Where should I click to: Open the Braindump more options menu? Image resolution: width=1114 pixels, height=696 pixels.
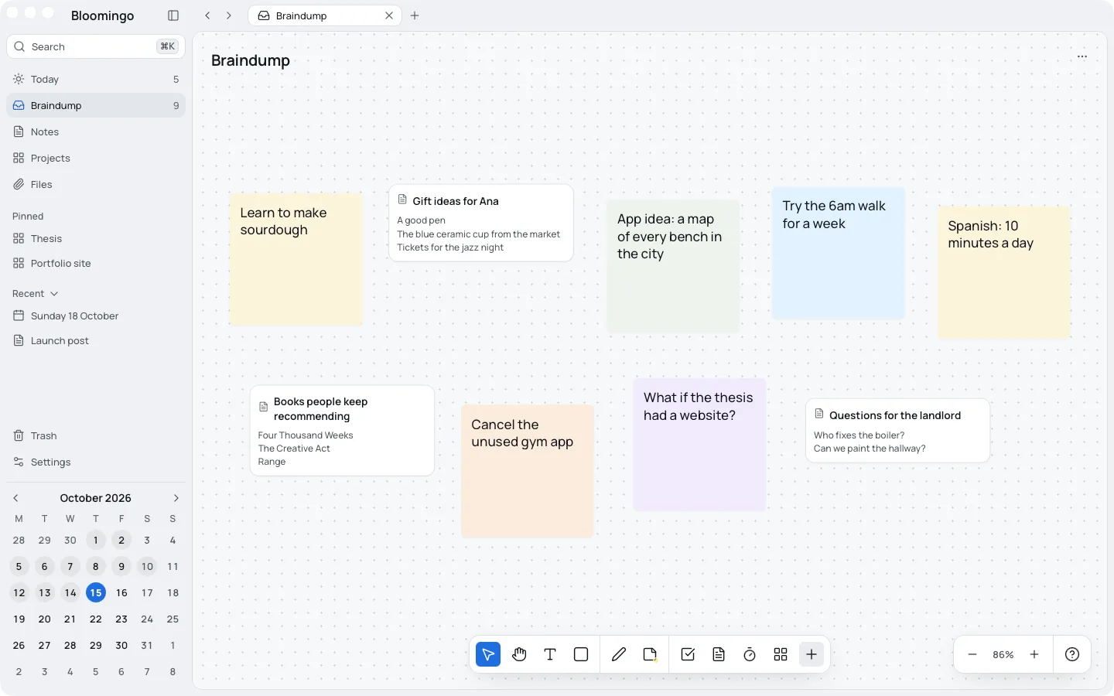1082,56
